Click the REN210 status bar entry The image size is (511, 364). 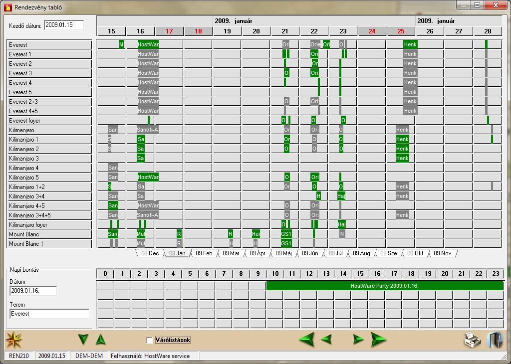(19, 356)
